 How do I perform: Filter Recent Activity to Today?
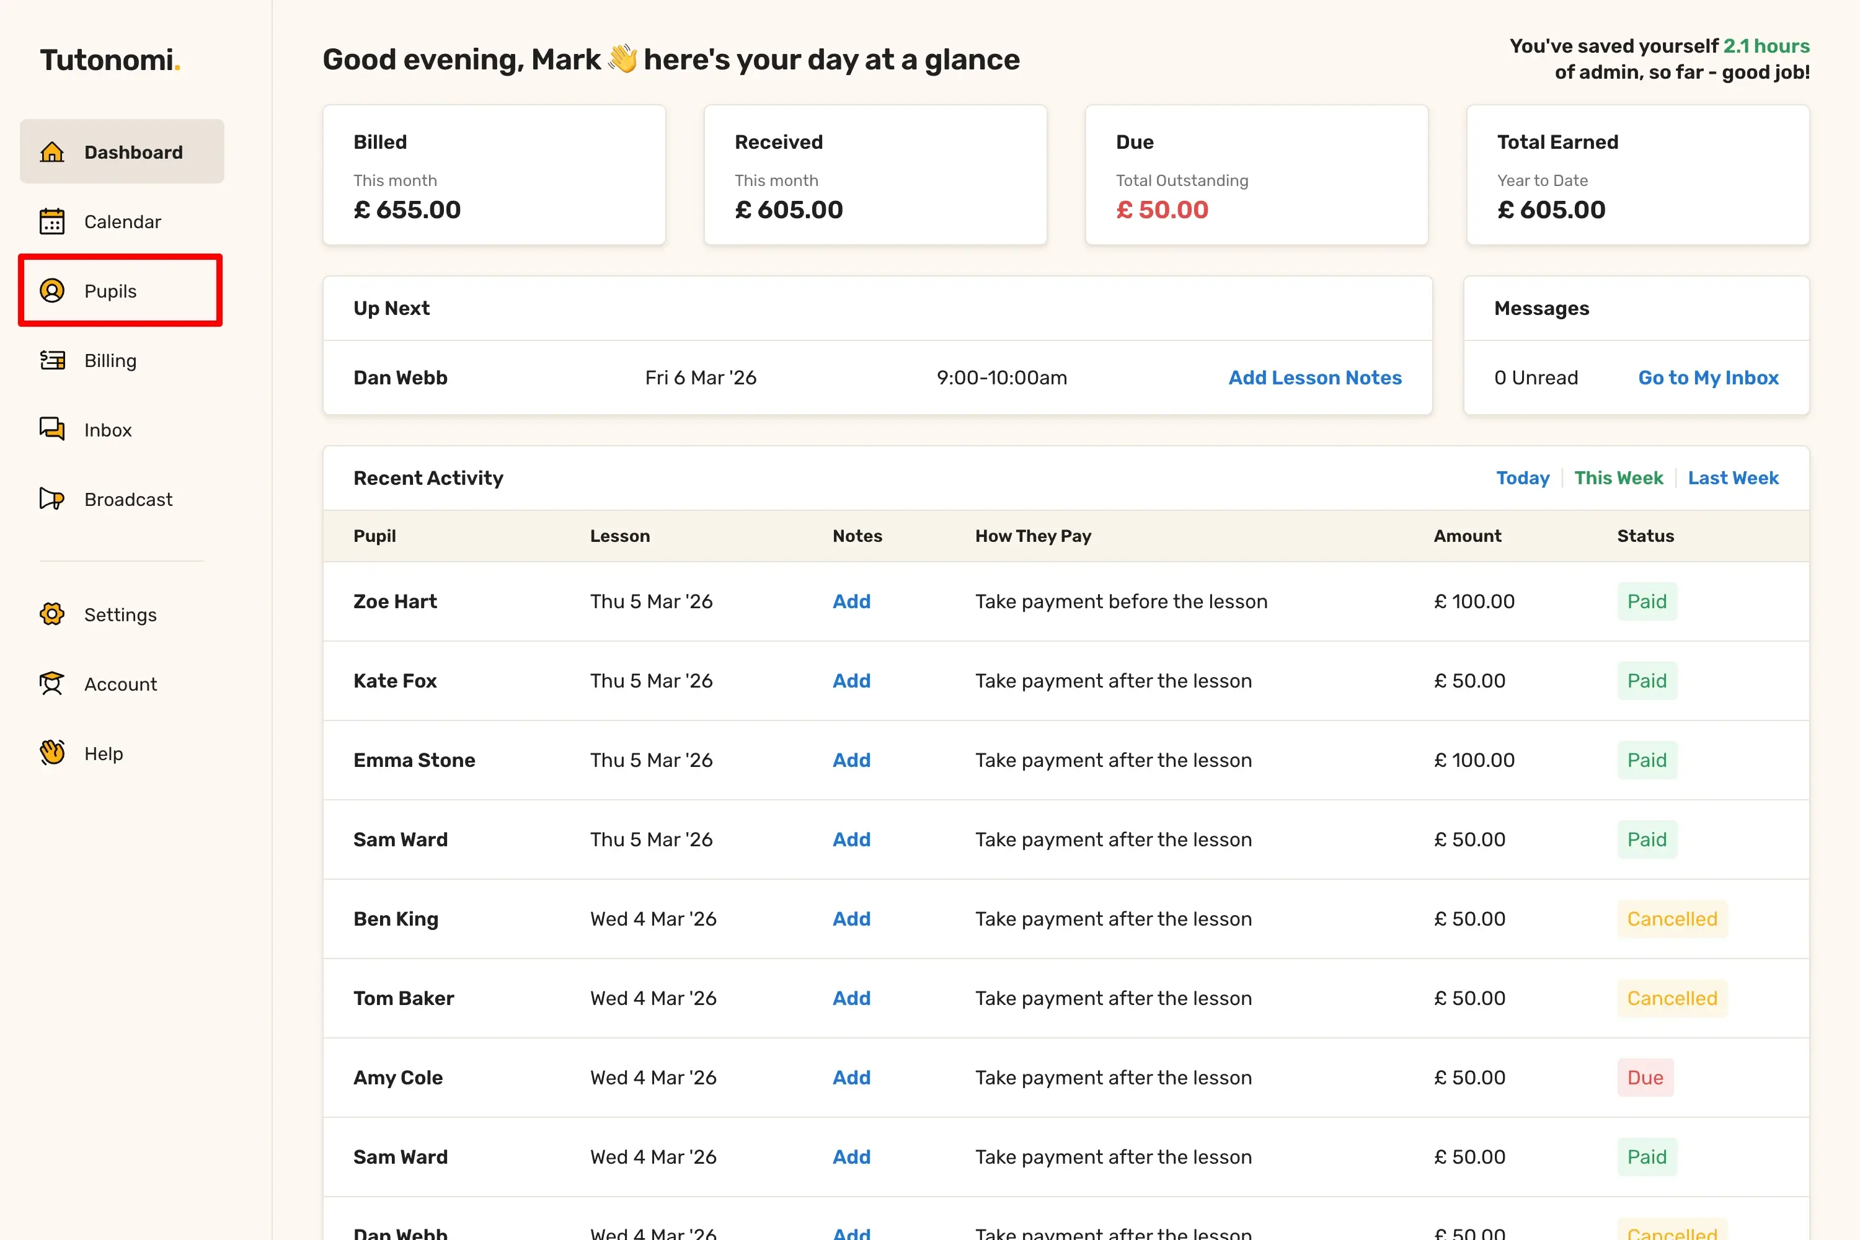[1522, 479]
